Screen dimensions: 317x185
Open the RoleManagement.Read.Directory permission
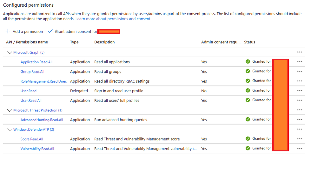[44, 81]
